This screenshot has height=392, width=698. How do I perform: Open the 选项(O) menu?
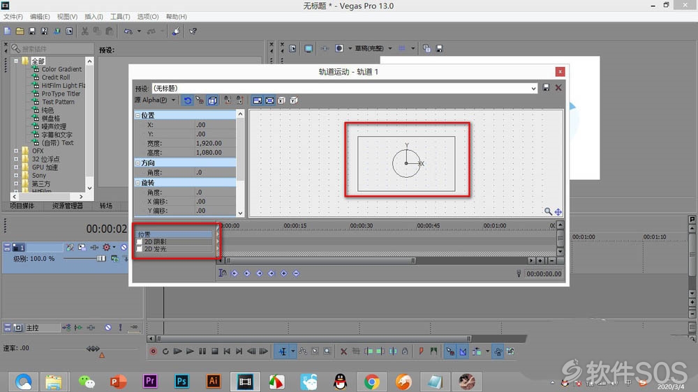pyautogui.click(x=148, y=17)
